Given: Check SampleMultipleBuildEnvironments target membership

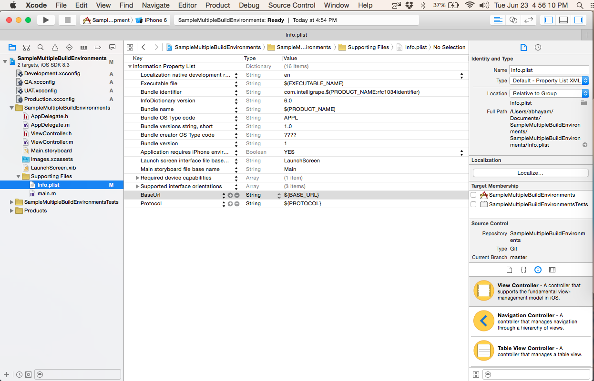Looking at the screenshot, I should click(x=473, y=195).
